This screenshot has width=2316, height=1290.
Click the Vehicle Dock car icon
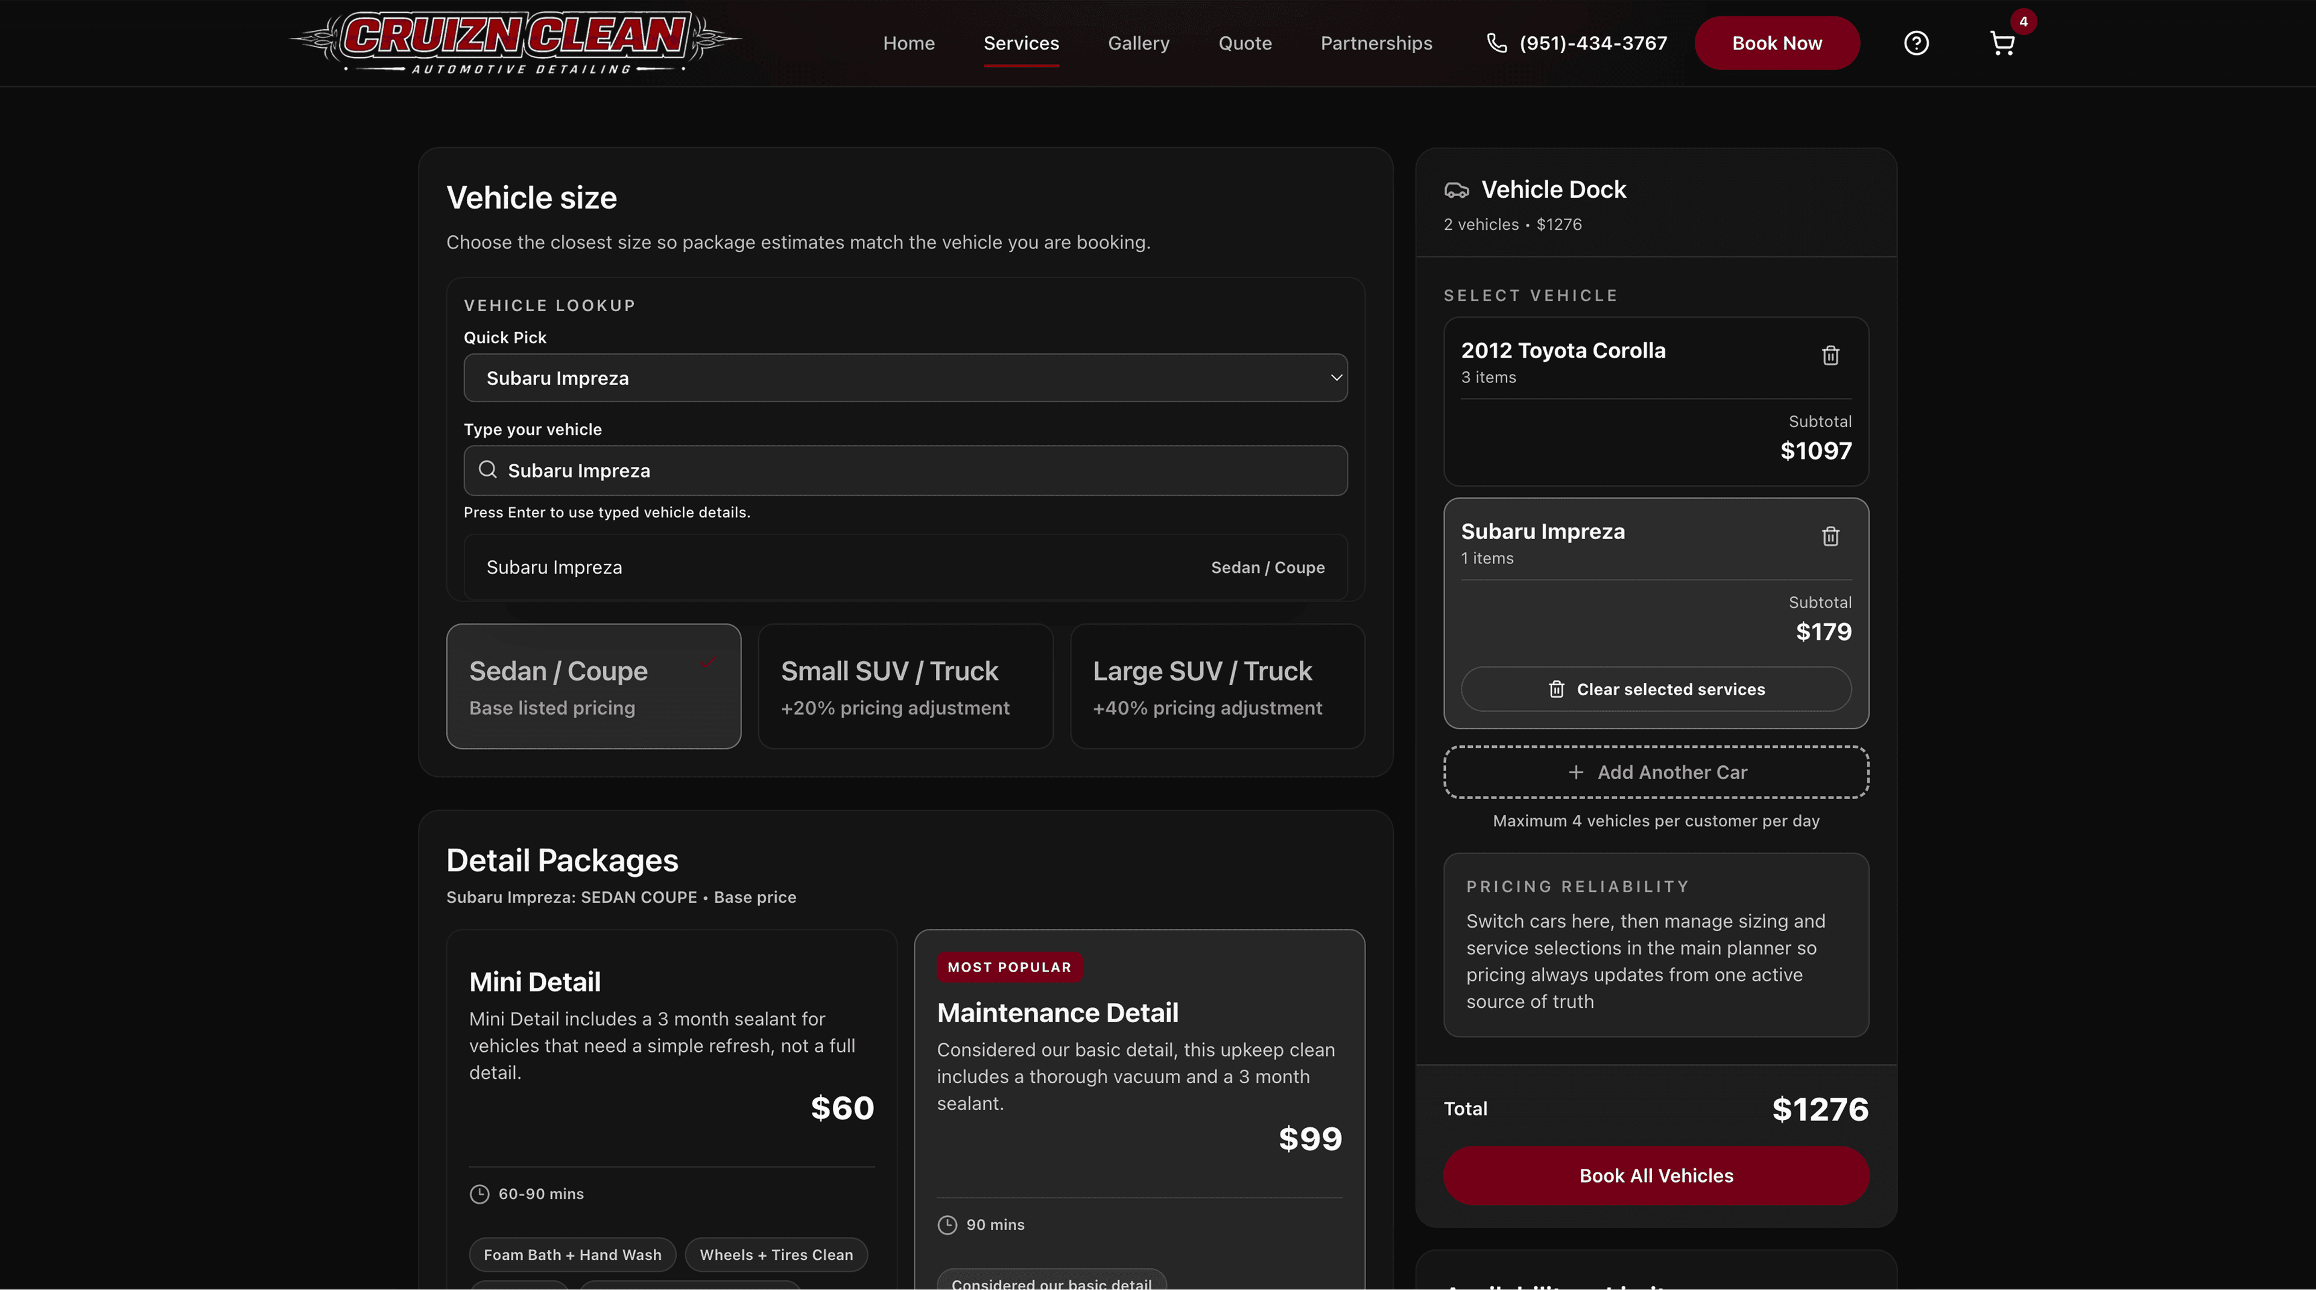point(1457,190)
